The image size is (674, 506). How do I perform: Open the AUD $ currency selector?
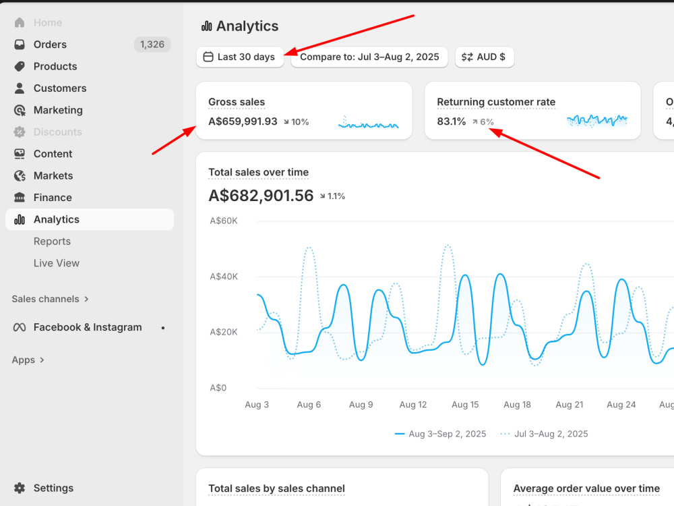pyautogui.click(x=485, y=57)
